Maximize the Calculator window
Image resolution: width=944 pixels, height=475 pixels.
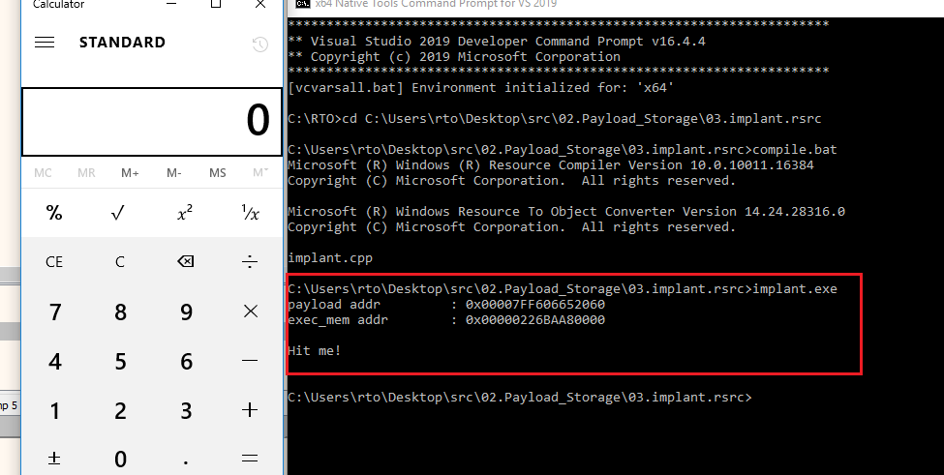coord(216,5)
